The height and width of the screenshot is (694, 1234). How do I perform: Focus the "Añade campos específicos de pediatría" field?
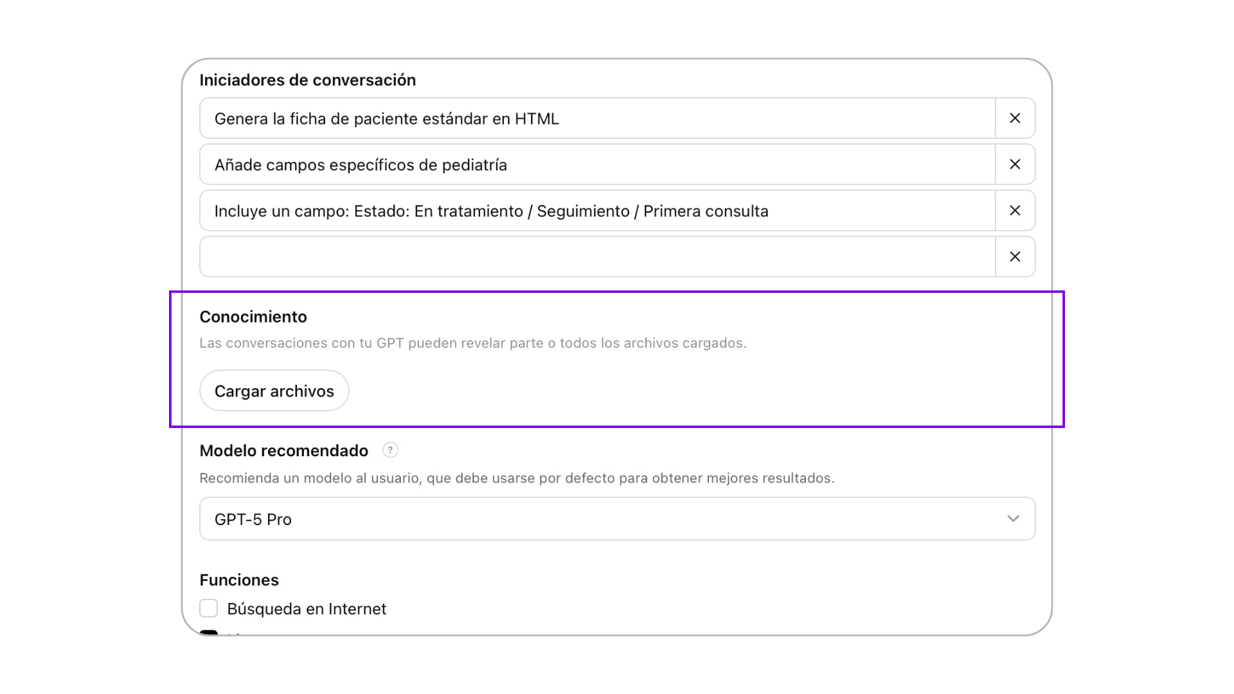pyautogui.click(x=598, y=165)
